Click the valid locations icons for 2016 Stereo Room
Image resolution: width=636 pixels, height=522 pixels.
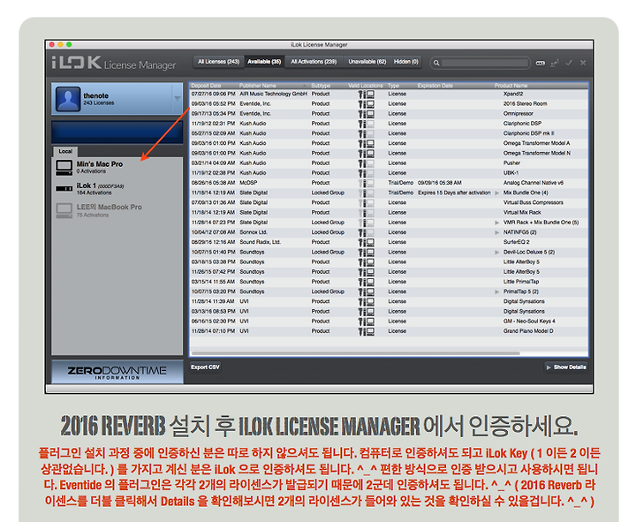click(367, 104)
